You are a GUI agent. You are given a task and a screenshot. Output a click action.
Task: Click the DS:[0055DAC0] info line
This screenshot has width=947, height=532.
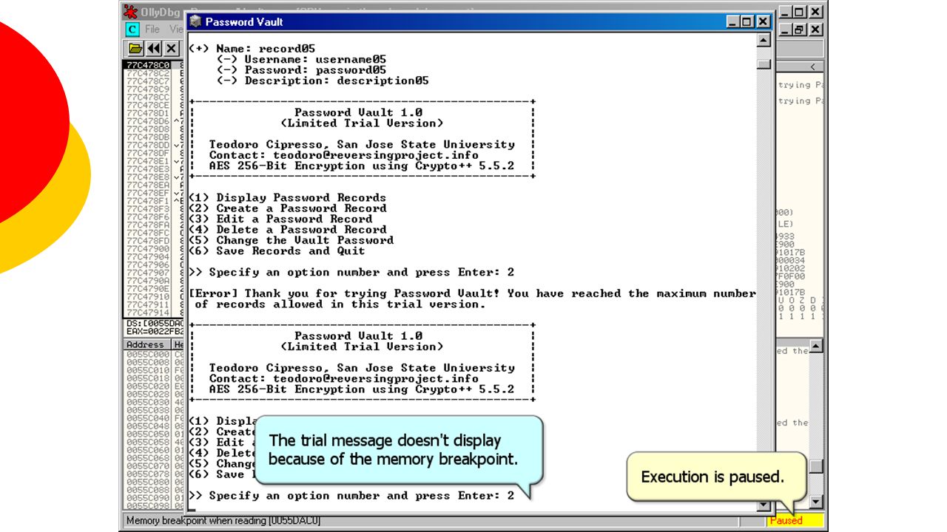tap(155, 324)
